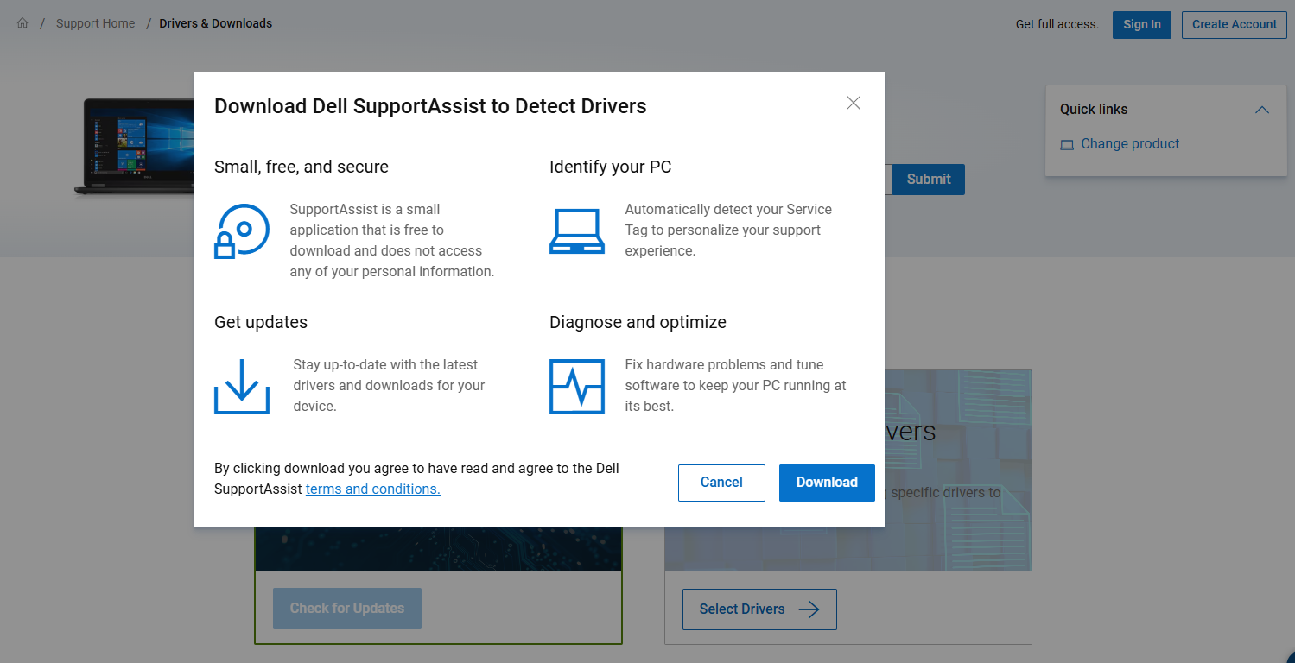Select the 'Diagnose and optimize' heading
This screenshot has height=663, width=1295.
pos(638,322)
